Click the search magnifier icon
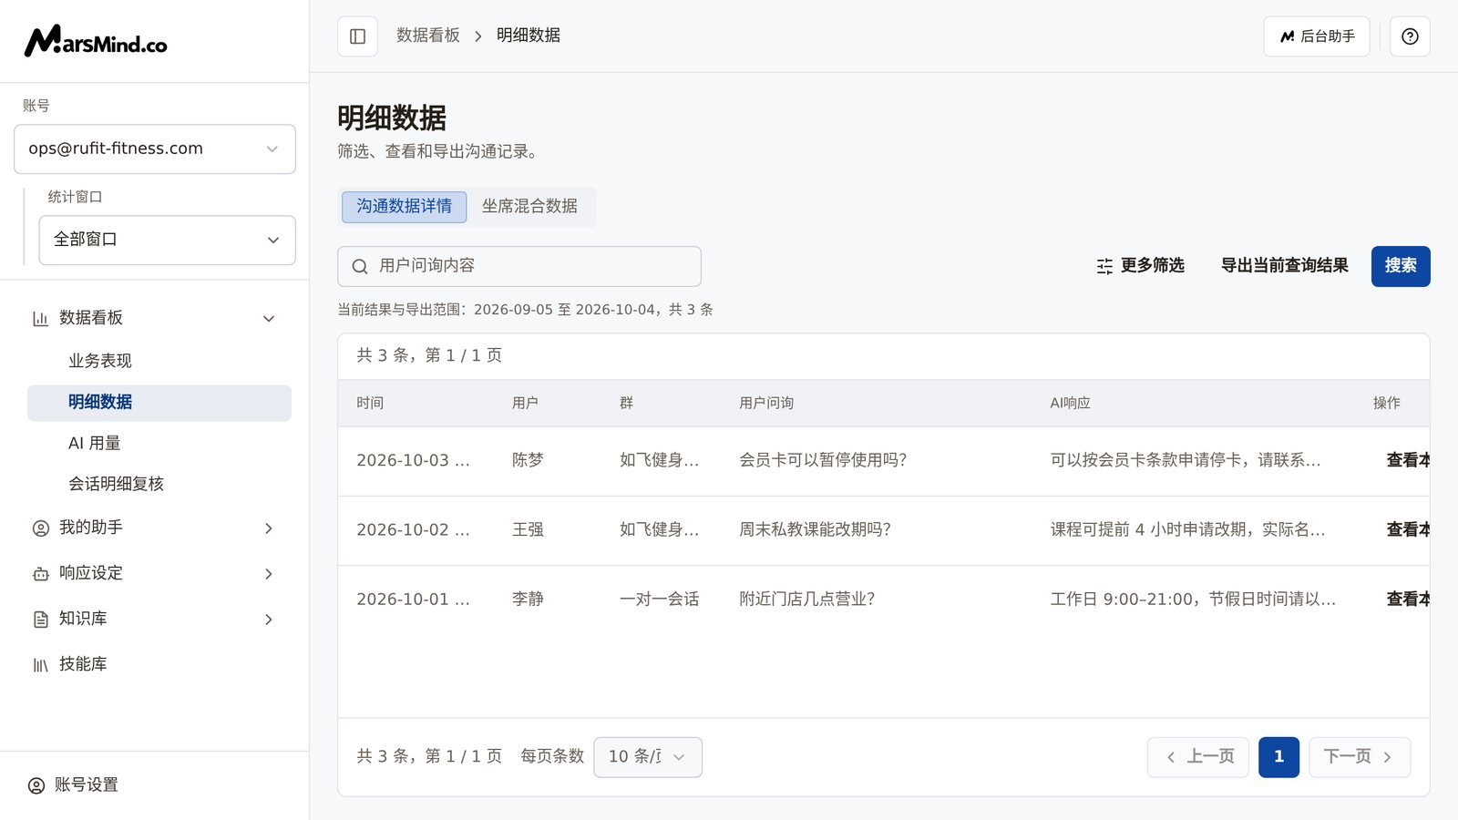 point(360,266)
